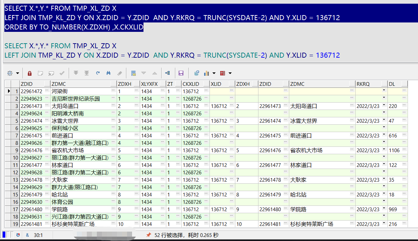
Task: Click the post changes checkmark icon
Action: pos(62,73)
